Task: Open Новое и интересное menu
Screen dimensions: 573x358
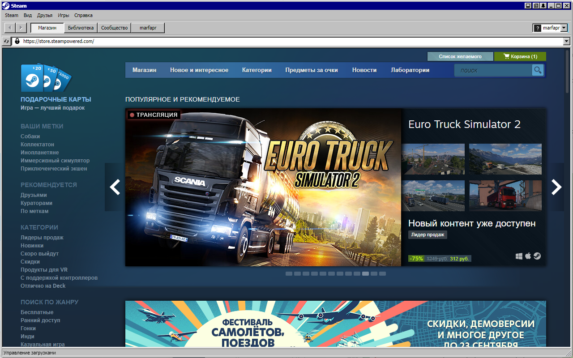Action: [199, 70]
